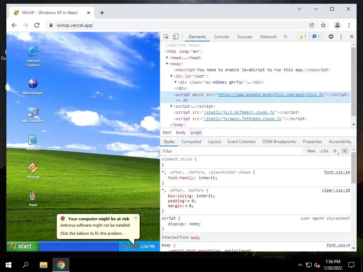Open My Computer desktop icon
The height and width of the screenshot is (272, 363).
(33, 115)
